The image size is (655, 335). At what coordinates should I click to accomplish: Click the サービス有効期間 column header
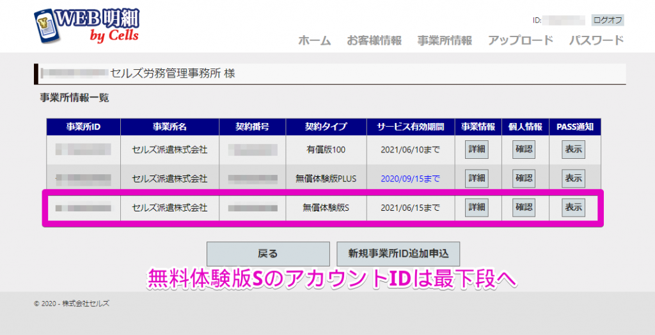(x=411, y=127)
